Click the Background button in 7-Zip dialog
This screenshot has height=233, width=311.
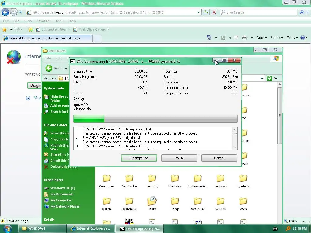pos(139,158)
